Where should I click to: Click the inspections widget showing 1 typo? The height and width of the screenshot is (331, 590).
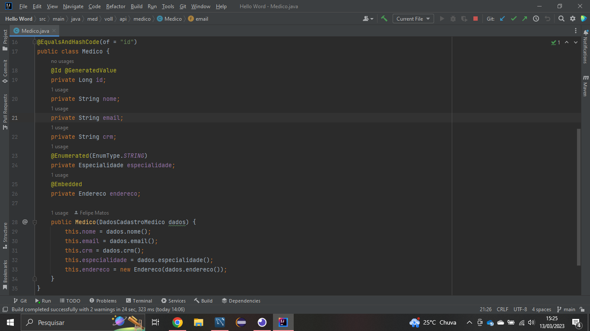tap(555, 42)
